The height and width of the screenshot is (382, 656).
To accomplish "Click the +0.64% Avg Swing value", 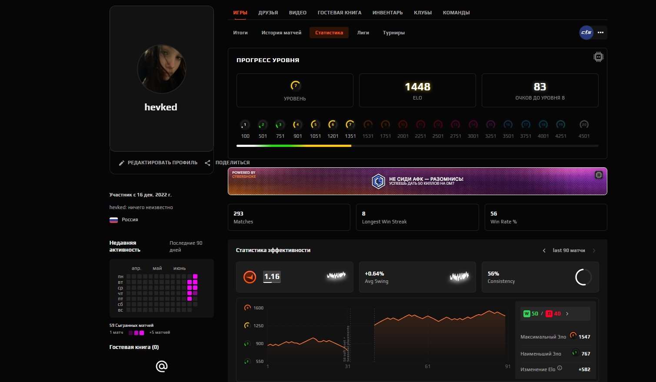I will 374,274.
